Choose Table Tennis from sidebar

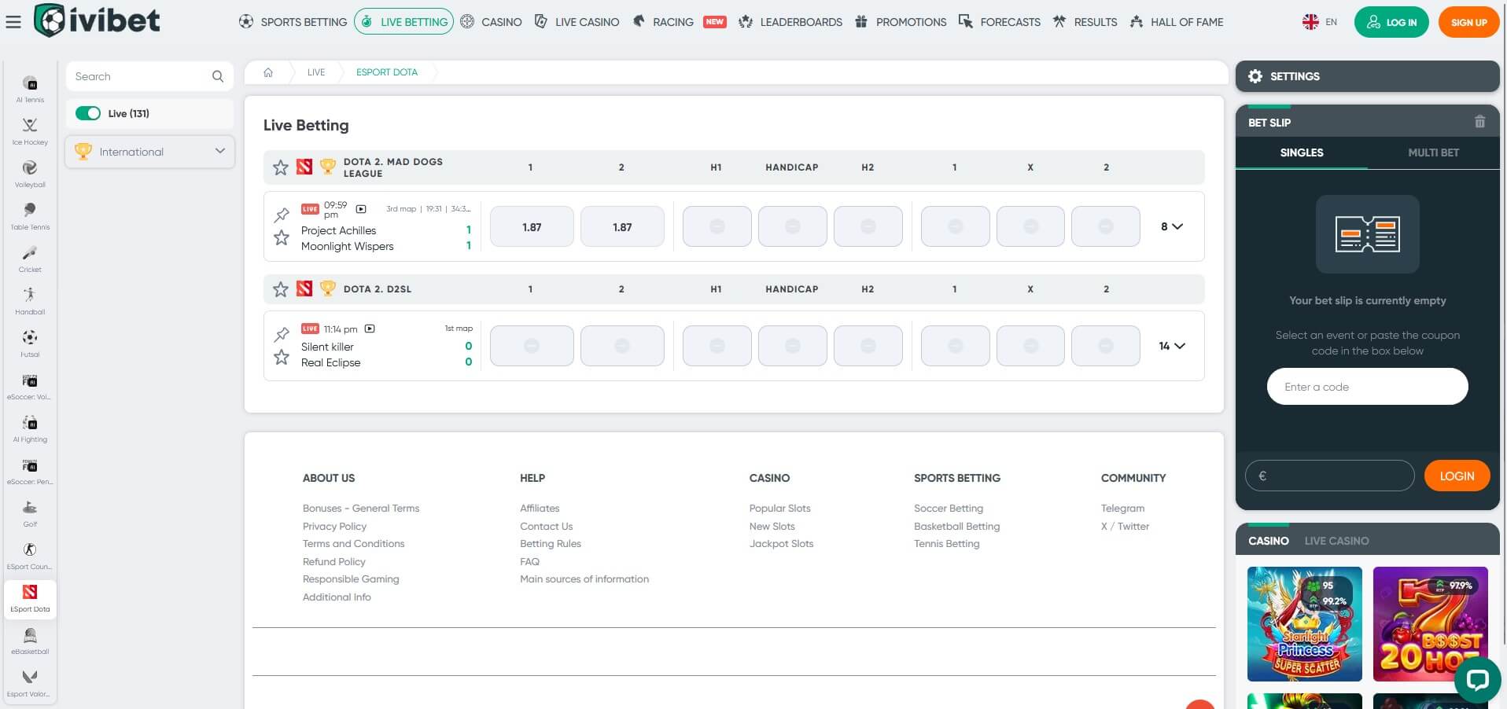coord(30,216)
